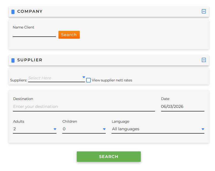Viewport: 215px width, 171px height.
Task: Click the Adults dropdown arrow icon
Action: [55, 129]
